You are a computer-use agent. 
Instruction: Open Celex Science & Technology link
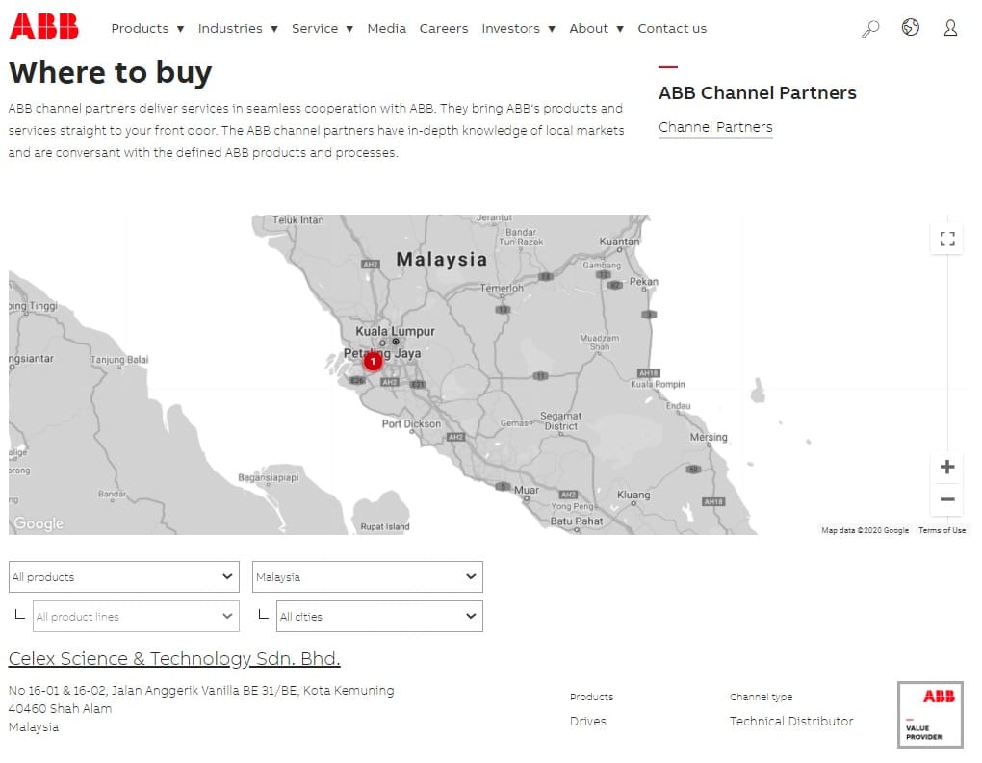(174, 659)
